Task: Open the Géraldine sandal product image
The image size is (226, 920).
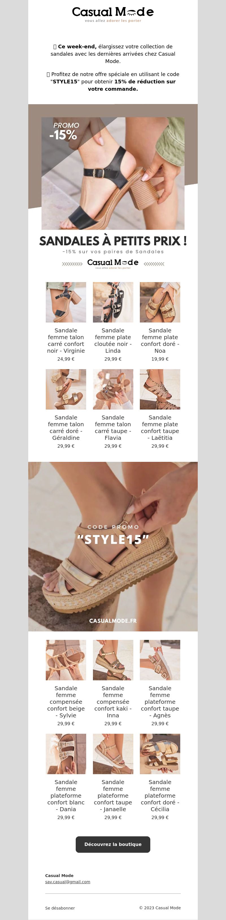Action: 66,389
